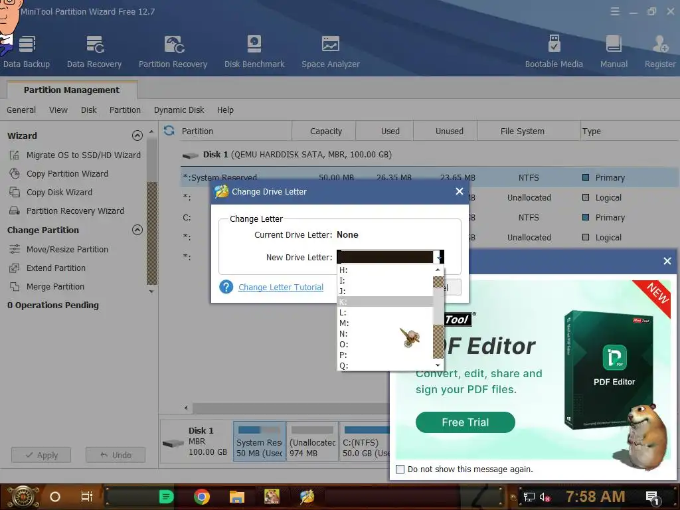This screenshot has height=510, width=680.
Task: Start the Partition Recovery Wizard
Action: (x=67, y=211)
